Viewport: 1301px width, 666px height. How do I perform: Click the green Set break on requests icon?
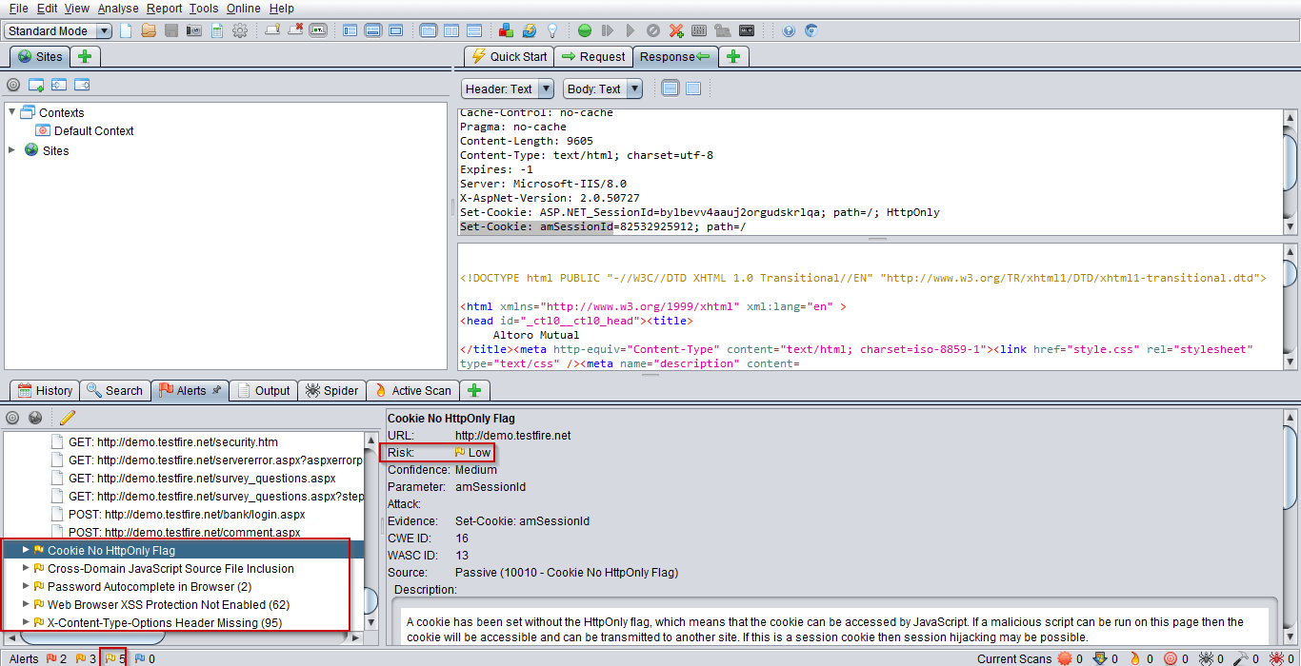(585, 30)
